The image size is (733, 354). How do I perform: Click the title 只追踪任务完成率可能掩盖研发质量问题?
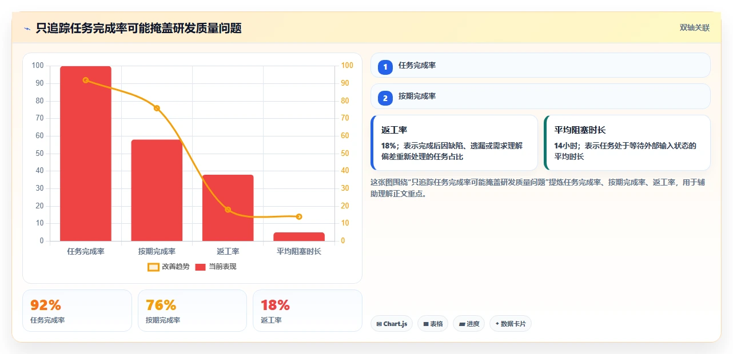[x=138, y=28]
